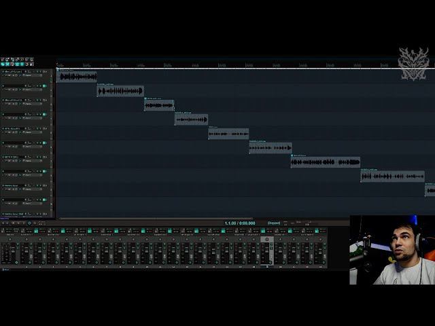Screen dimensions: 435x326
Task: Click the [Stopped] status text
Action: pyautogui.click(x=274, y=223)
